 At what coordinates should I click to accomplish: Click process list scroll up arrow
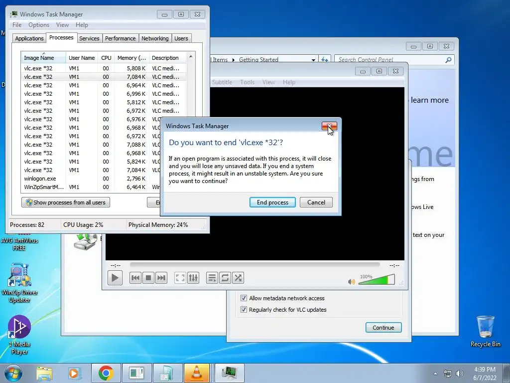[x=191, y=56]
